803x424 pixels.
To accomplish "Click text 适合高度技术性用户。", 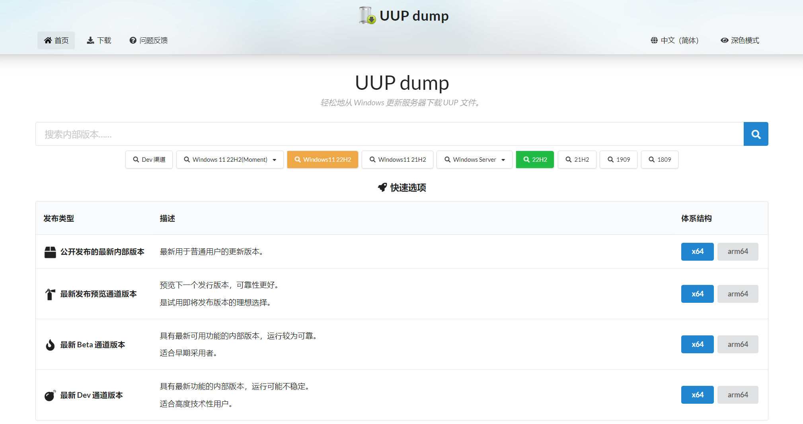I will (196, 404).
